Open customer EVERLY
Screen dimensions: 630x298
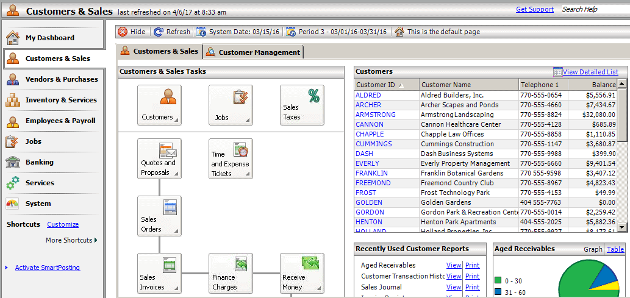pyautogui.click(x=367, y=163)
